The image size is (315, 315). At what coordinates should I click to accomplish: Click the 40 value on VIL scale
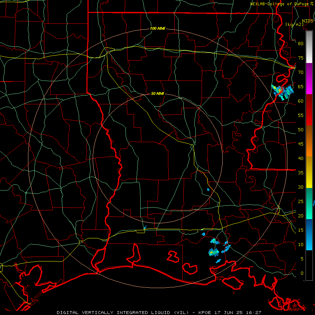pos(301,159)
